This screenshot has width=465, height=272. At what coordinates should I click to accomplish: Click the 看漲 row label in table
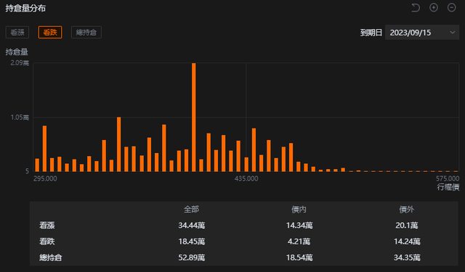47,226
